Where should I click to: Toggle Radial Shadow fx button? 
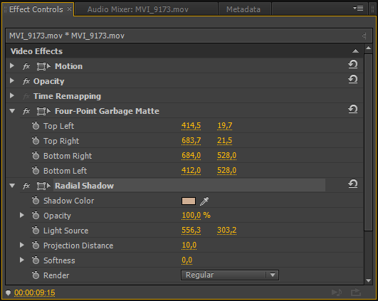point(26,186)
